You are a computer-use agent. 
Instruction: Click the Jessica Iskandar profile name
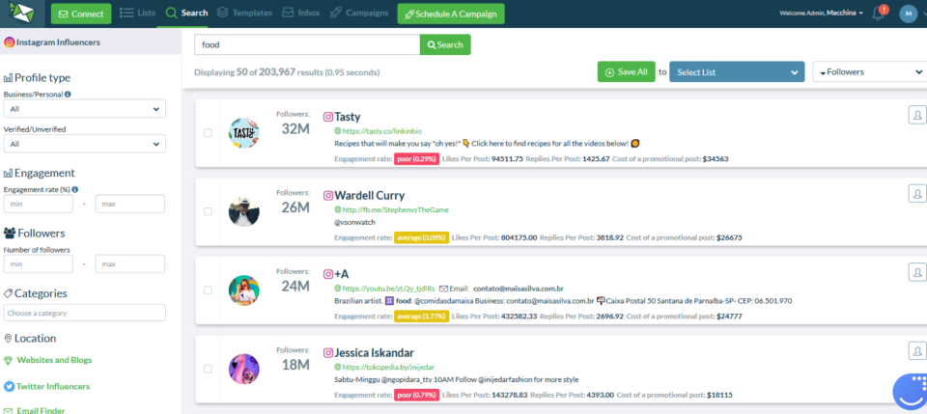375,353
